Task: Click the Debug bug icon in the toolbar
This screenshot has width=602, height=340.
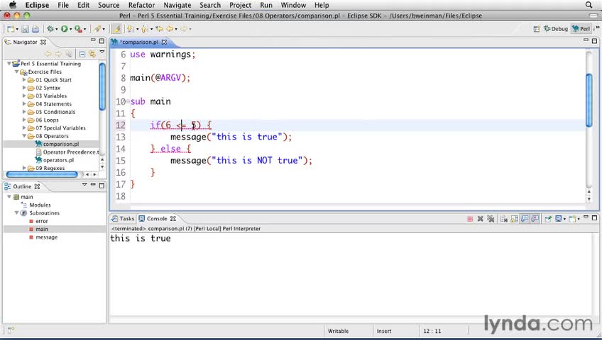Action: [x=50, y=29]
